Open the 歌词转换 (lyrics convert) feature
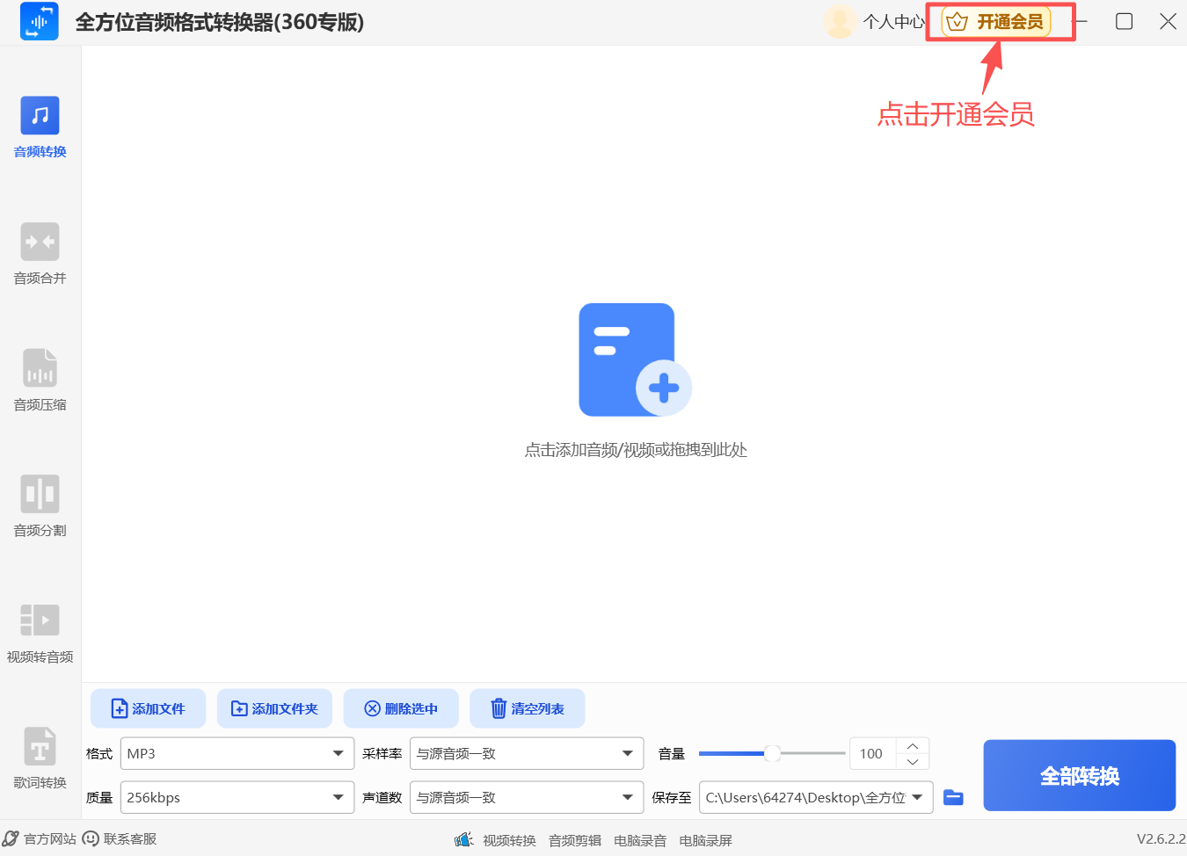 tap(39, 758)
